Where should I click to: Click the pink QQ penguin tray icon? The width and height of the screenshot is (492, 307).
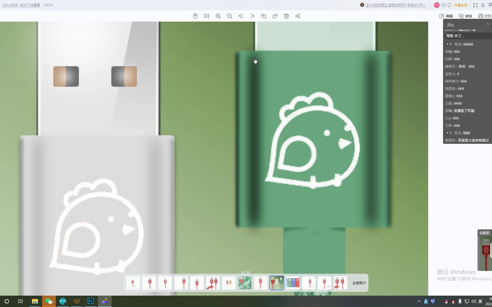[x=446, y=301]
